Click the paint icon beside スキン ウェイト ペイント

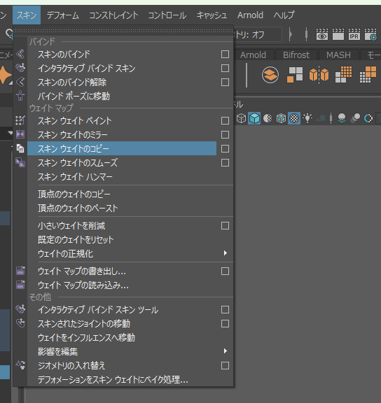coord(20,120)
